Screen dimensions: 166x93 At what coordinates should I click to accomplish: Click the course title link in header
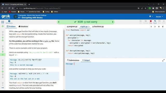[32, 15]
